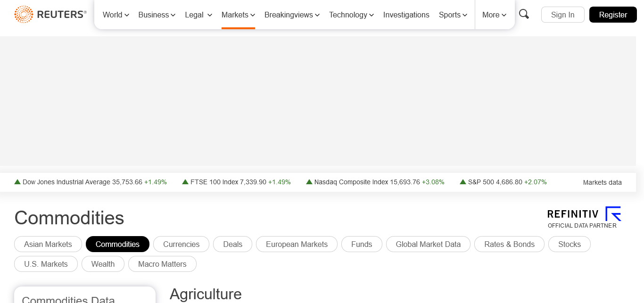
Task: Click the Sign In button
Action: pos(562,15)
